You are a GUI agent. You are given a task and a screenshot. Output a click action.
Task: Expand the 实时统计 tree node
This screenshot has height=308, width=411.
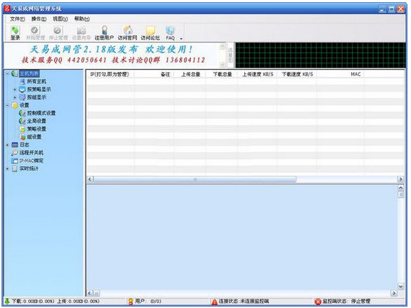pyautogui.click(x=7, y=169)
